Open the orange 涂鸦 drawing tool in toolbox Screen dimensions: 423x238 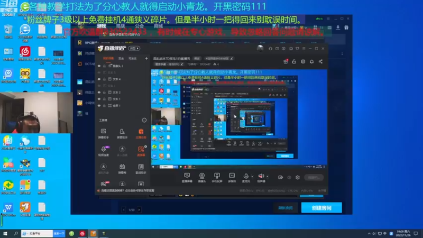[141, 151]
